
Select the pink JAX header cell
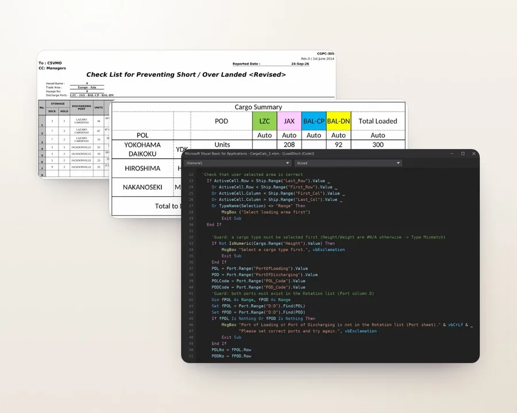point(289,121)
